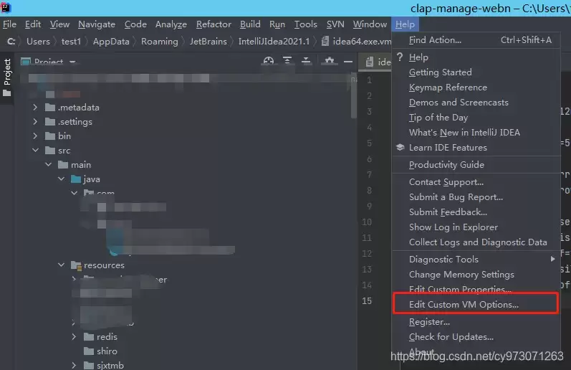
Task: Expand the sjxtmb folder
Action: coord(74,365)
